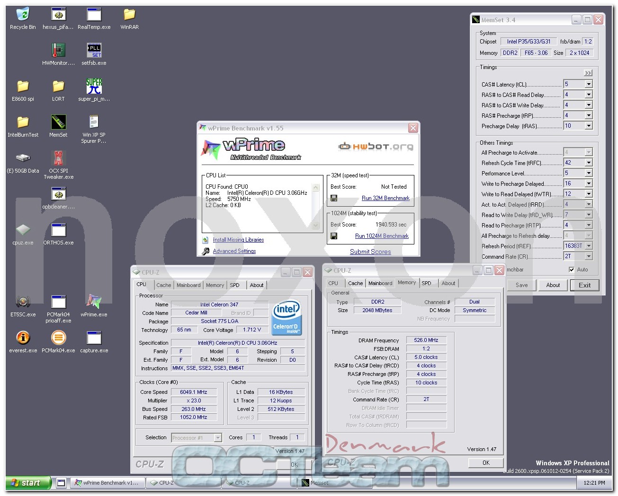The height and width of the screenshot is (496, 618).
Task: Switch to SPD tab in left CPU-Z
Action: click(234, 285)
